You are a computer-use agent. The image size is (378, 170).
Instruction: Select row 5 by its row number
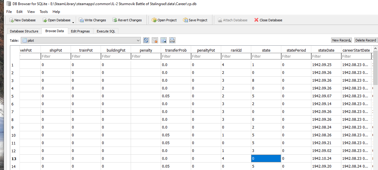[x=13, y=96]
